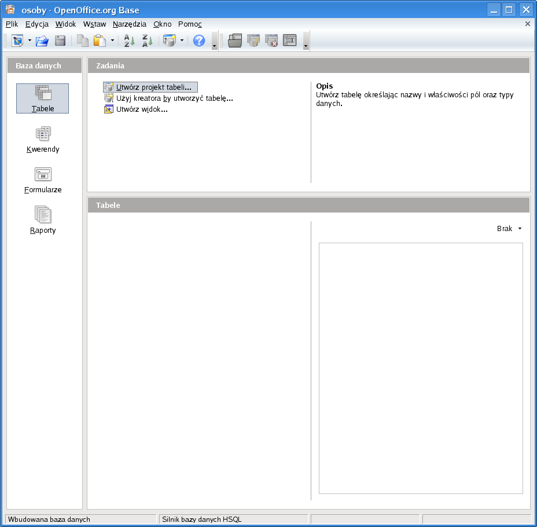Click the New document toolbar icon
This screenshot has height=527, width=537.
coord(17,41)
